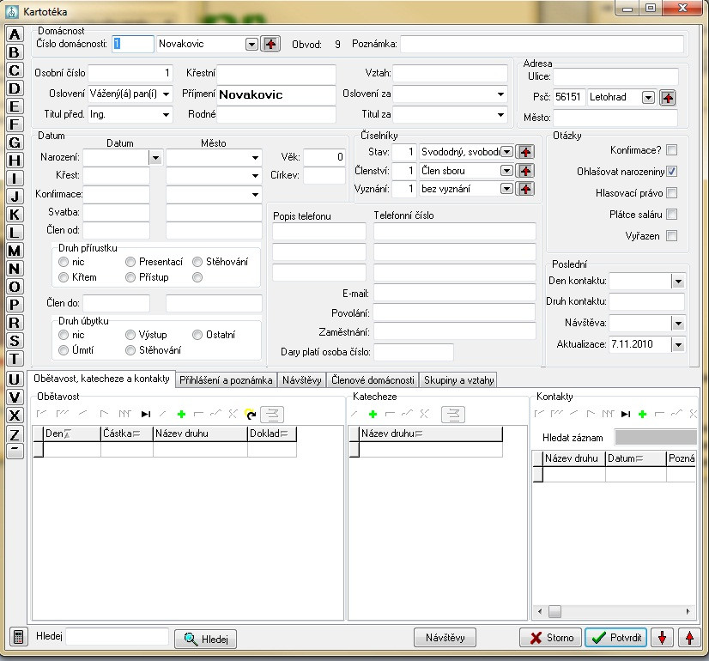Expand the Titul před. dropdown
The width and height of the screenshot is (709, 661).
click(166, 114)
